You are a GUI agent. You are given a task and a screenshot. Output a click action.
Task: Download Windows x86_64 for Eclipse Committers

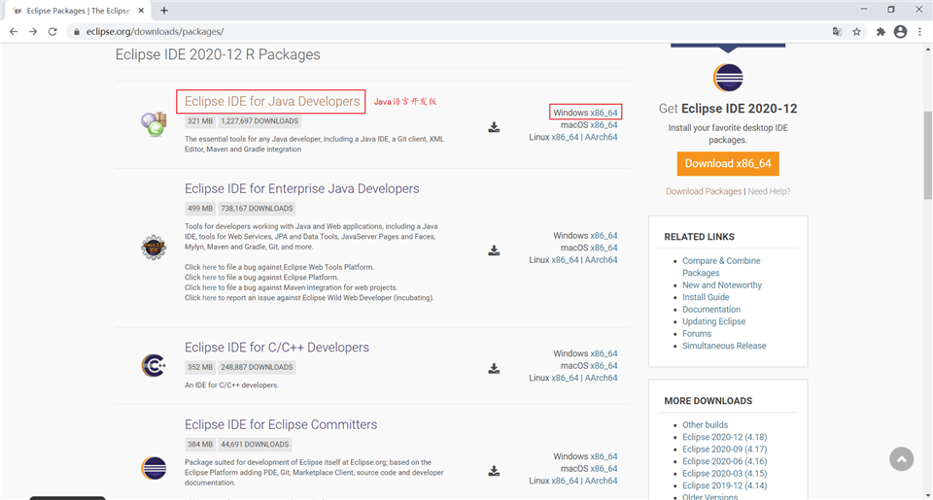pyautogui.click(x=604, y=456)
